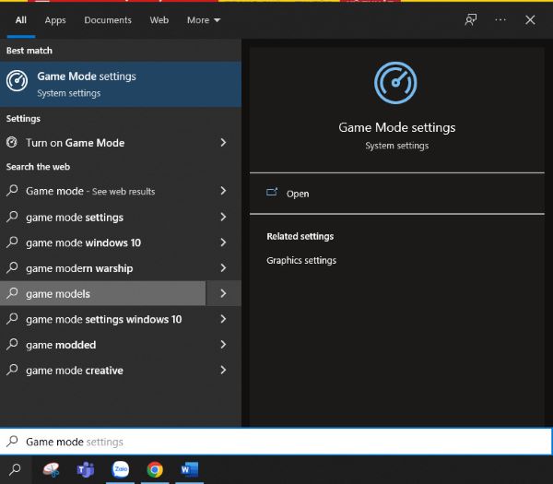The width and height of the screenshot is (553, 484).
Task: Open the Snipping Tool taskbar icon
Action: (51, 469)
